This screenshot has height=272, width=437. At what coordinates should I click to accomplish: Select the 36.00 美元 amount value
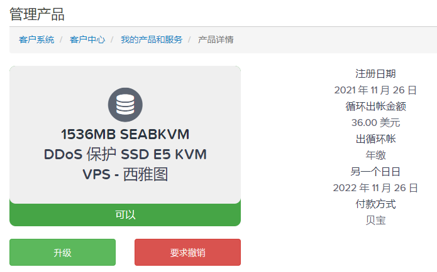[x=375, y=123]
